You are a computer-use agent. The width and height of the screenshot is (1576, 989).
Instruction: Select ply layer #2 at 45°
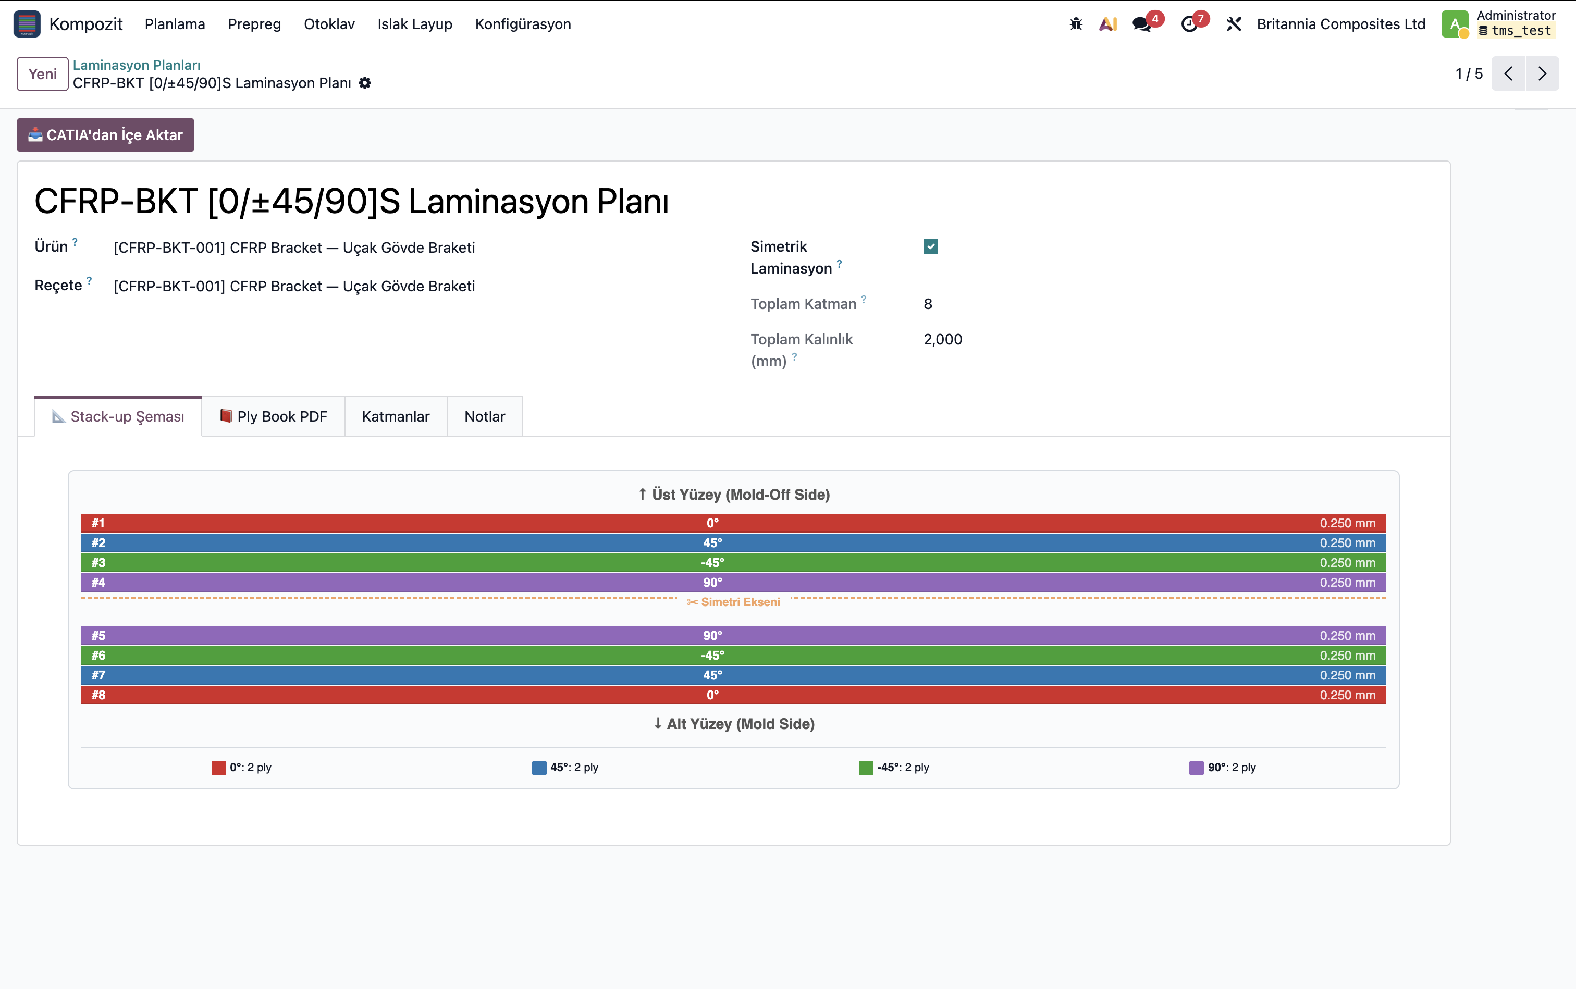[733, 543]
